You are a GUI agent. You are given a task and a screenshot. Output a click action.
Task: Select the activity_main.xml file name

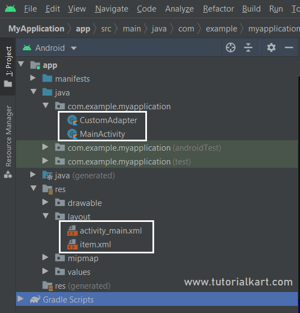(111, 231)
